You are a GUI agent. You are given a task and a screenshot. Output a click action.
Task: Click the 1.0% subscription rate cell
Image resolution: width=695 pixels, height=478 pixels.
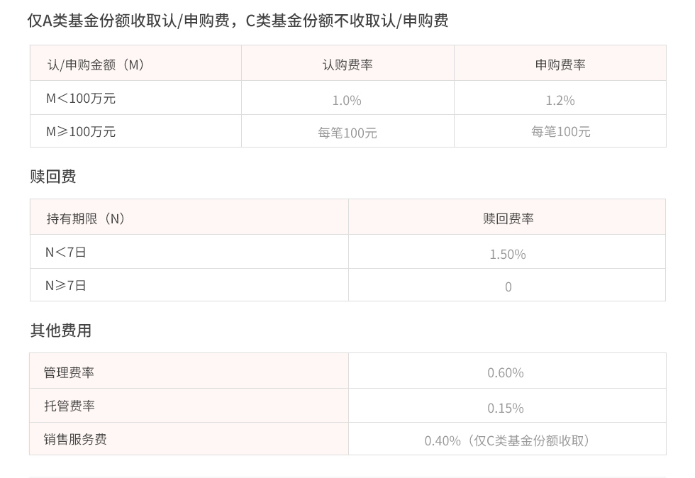[x=347, y=100]
